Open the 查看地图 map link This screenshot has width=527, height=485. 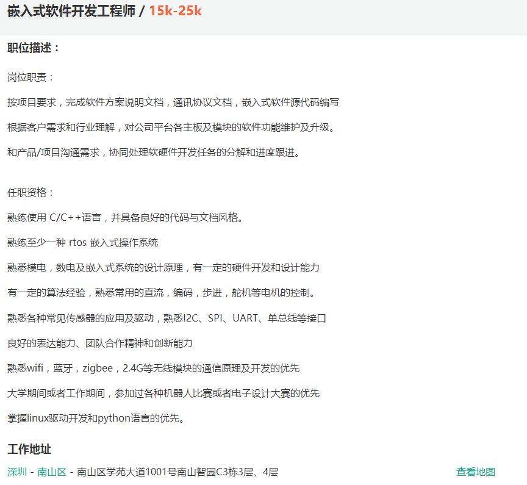(476, 472)
